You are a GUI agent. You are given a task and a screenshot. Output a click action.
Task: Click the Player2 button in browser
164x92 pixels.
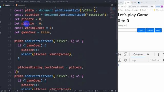(150, 30)
